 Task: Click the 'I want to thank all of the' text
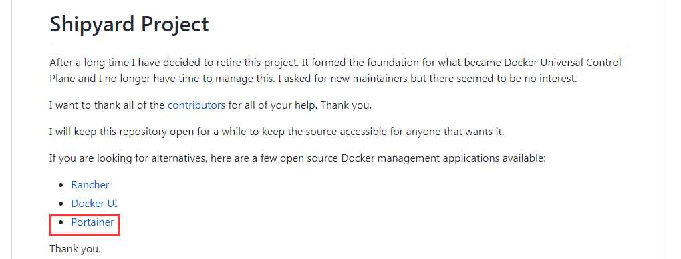(x=108, y=105)
